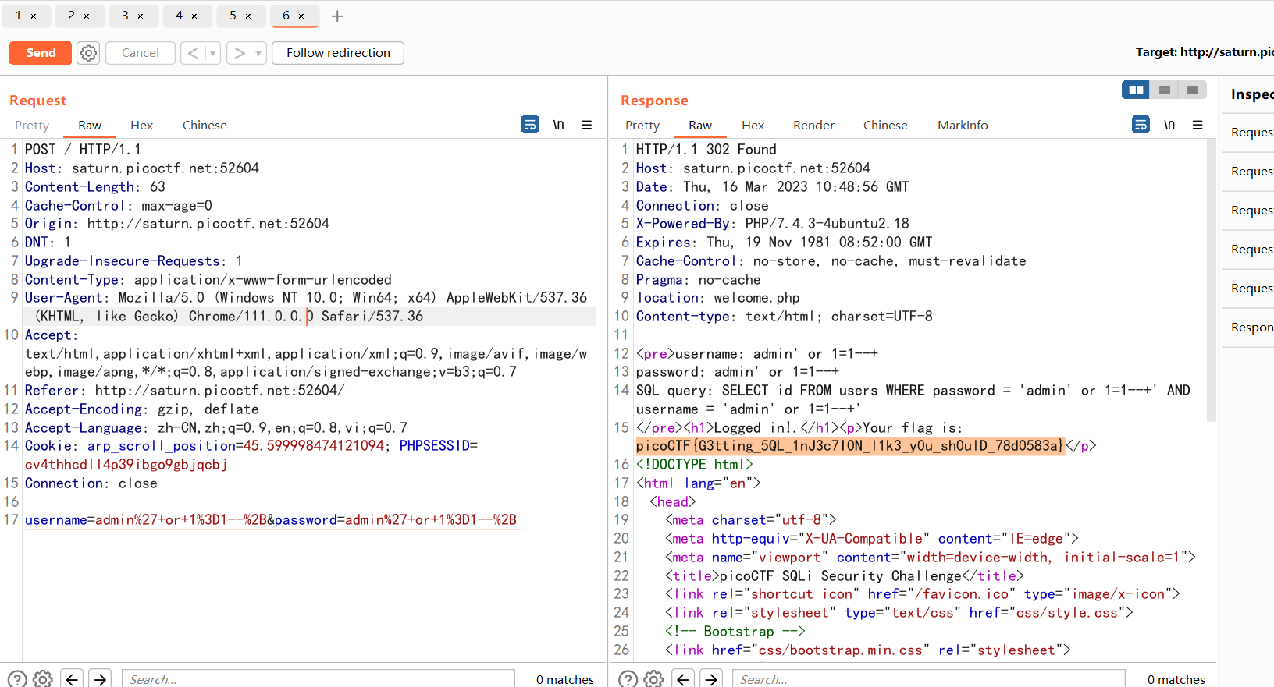This screenshot has width=1274, height=687.
Task: Go to previous search match in Response
Action: pos(683,679)
